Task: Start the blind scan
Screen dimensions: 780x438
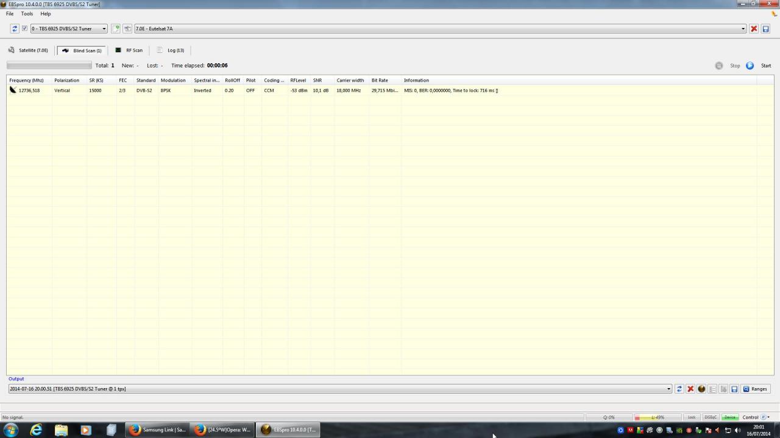Action: [759, 66]
